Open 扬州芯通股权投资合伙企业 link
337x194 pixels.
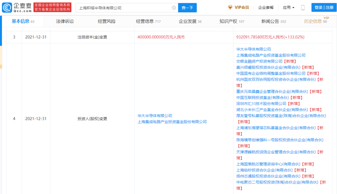point(268,176)
